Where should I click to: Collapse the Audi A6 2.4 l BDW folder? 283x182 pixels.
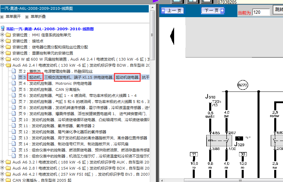coord(2,65)
